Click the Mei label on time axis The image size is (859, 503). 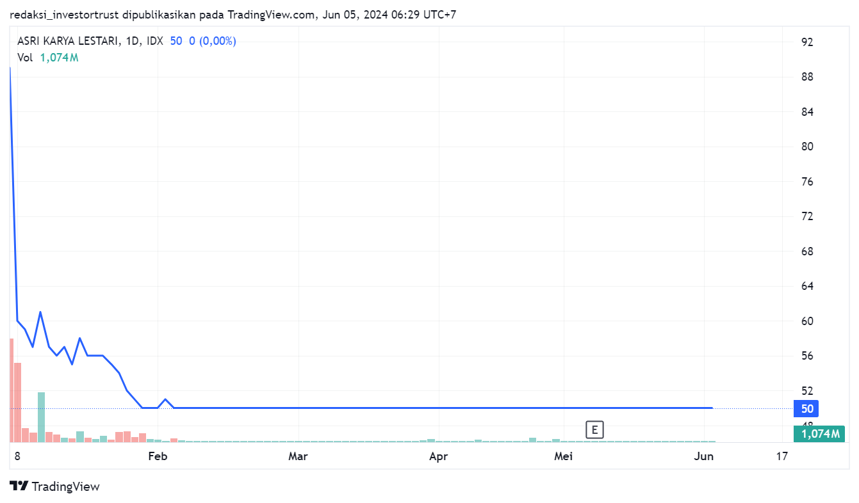(x=563, y=456)
